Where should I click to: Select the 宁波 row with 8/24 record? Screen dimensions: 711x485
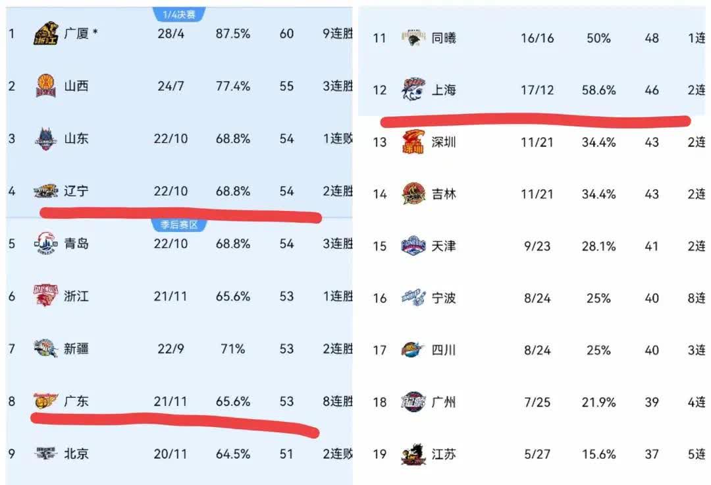(535, 298)
